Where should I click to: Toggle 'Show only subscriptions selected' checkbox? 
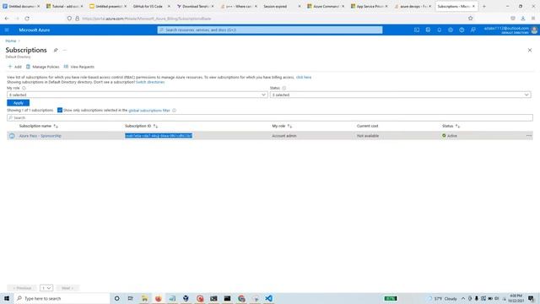(x=60, y=111)
